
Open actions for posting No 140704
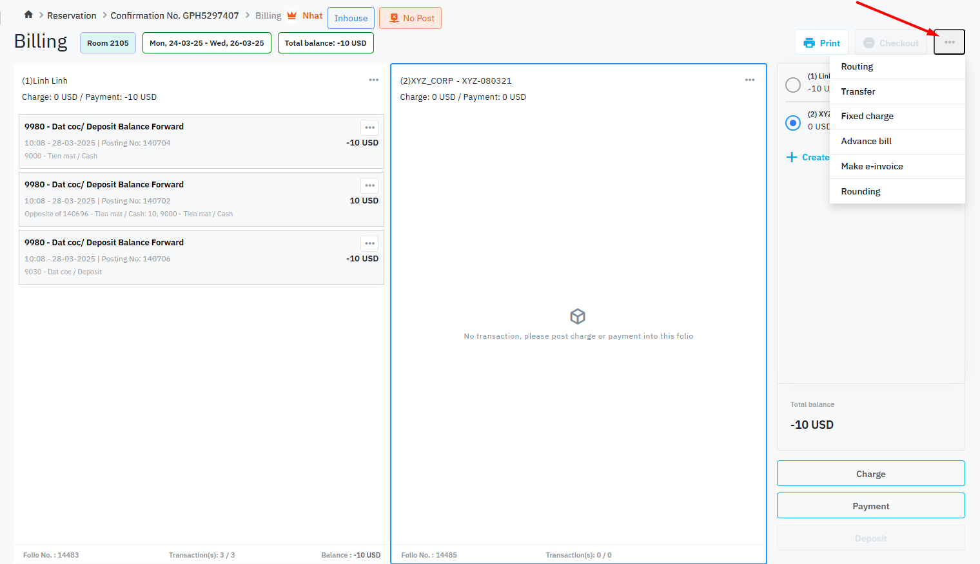369,127
